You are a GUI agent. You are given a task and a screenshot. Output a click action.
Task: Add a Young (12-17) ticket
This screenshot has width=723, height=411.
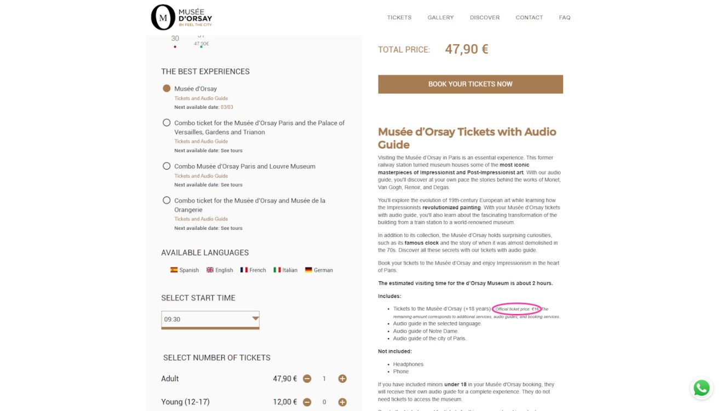(342, 402)
